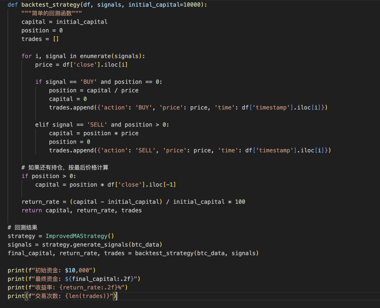The image size is (380, 308).
Task: Click the line position = capital / price
Action: point(94,91)
